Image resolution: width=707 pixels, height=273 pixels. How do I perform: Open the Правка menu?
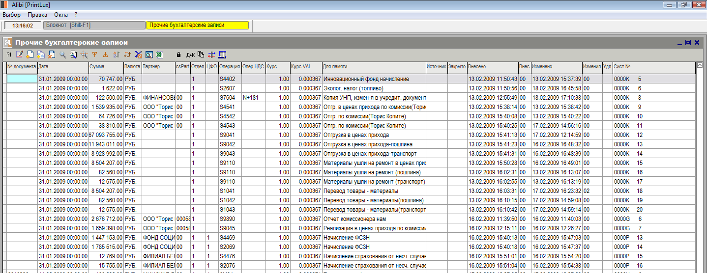point(37,15)
